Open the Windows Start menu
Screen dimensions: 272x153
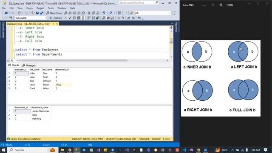[x=3, y=150]
